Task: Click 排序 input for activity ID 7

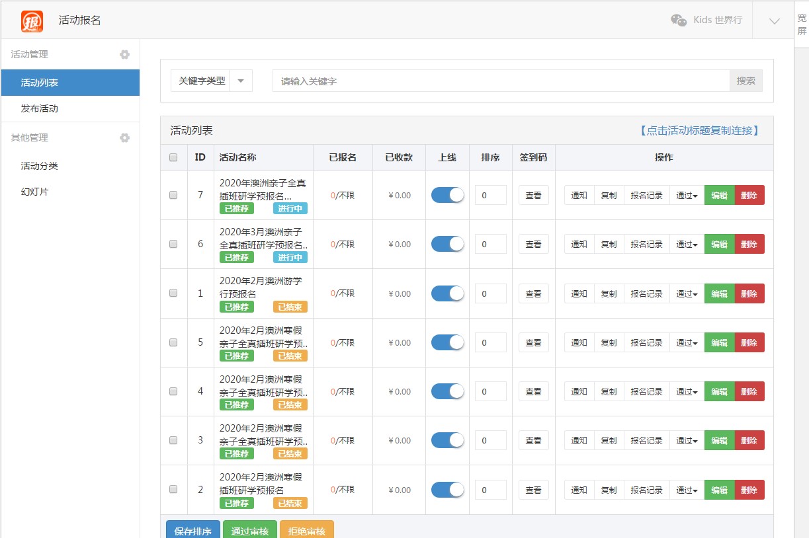Action: tap(491, 195)
